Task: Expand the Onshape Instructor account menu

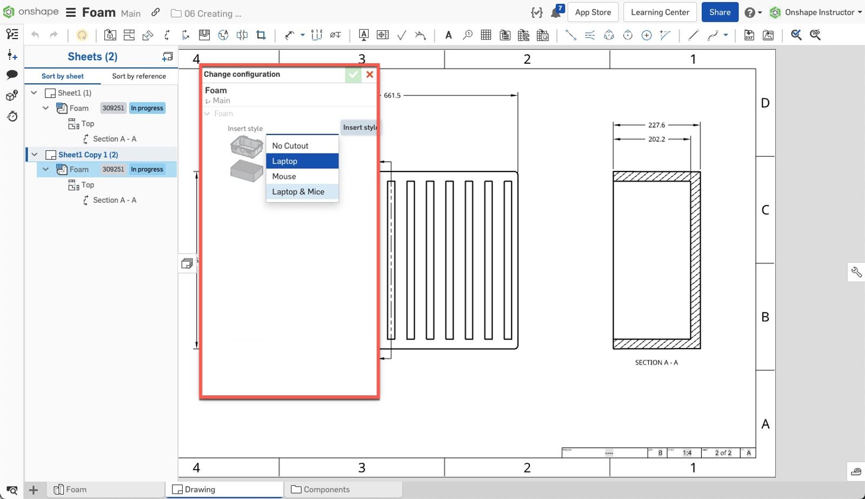Action: pyautogui.click(x=819, y=12)
